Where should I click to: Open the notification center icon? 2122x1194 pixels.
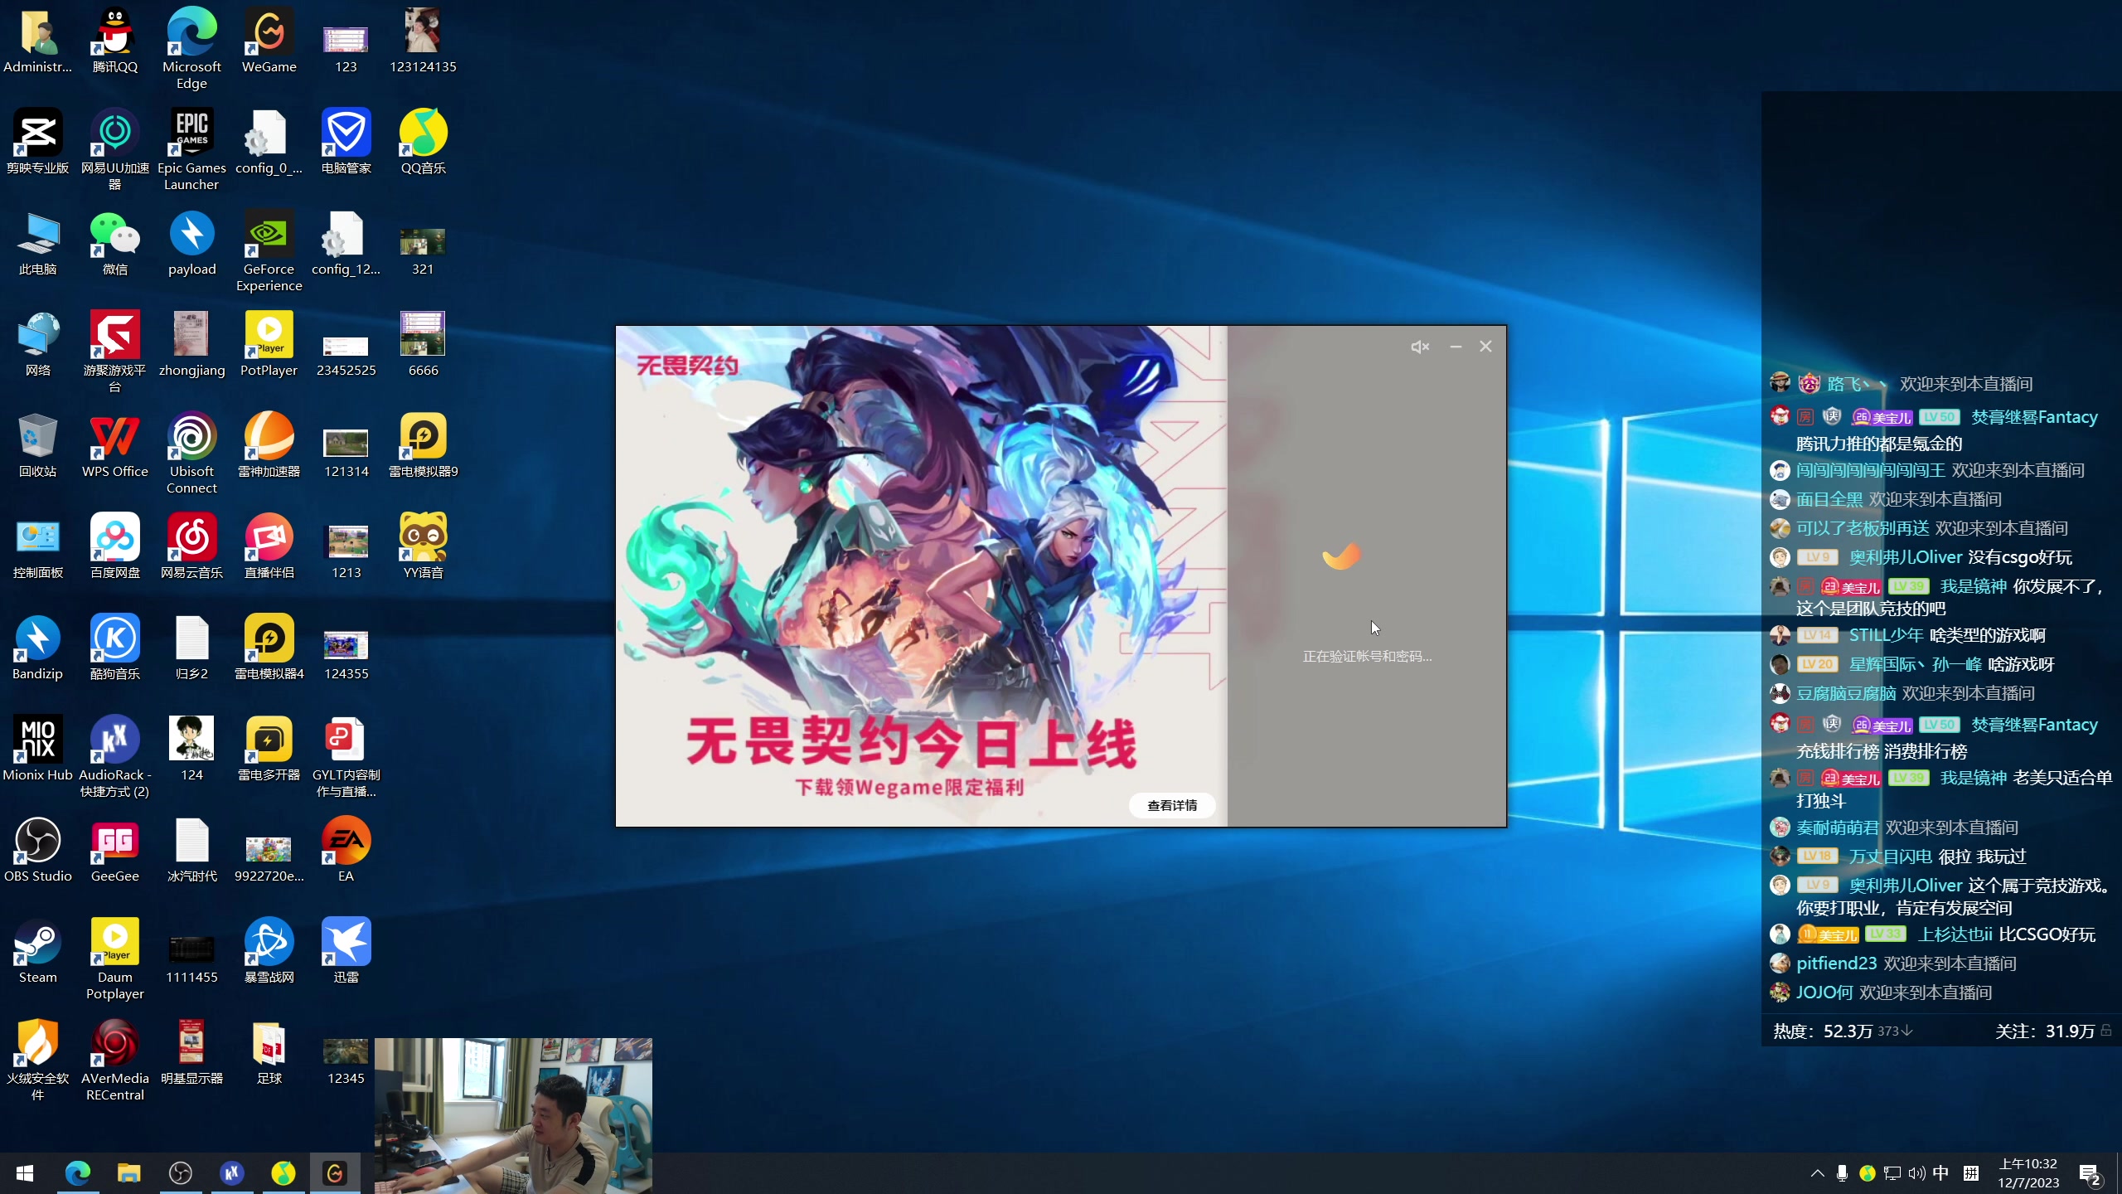tap(2090, 1174)
